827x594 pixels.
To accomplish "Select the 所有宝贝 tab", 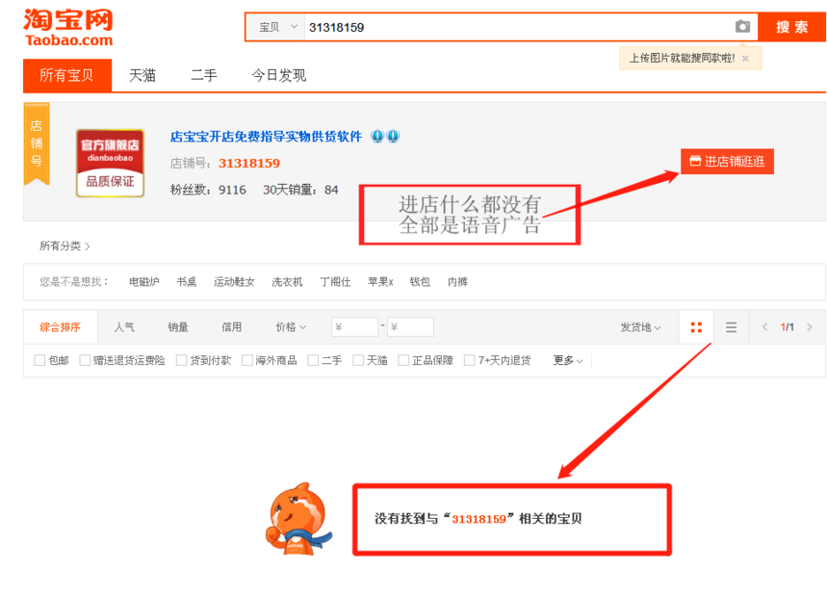I will 67,75.
